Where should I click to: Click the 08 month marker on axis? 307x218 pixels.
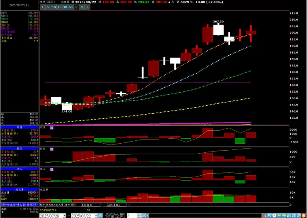(88, 211)
